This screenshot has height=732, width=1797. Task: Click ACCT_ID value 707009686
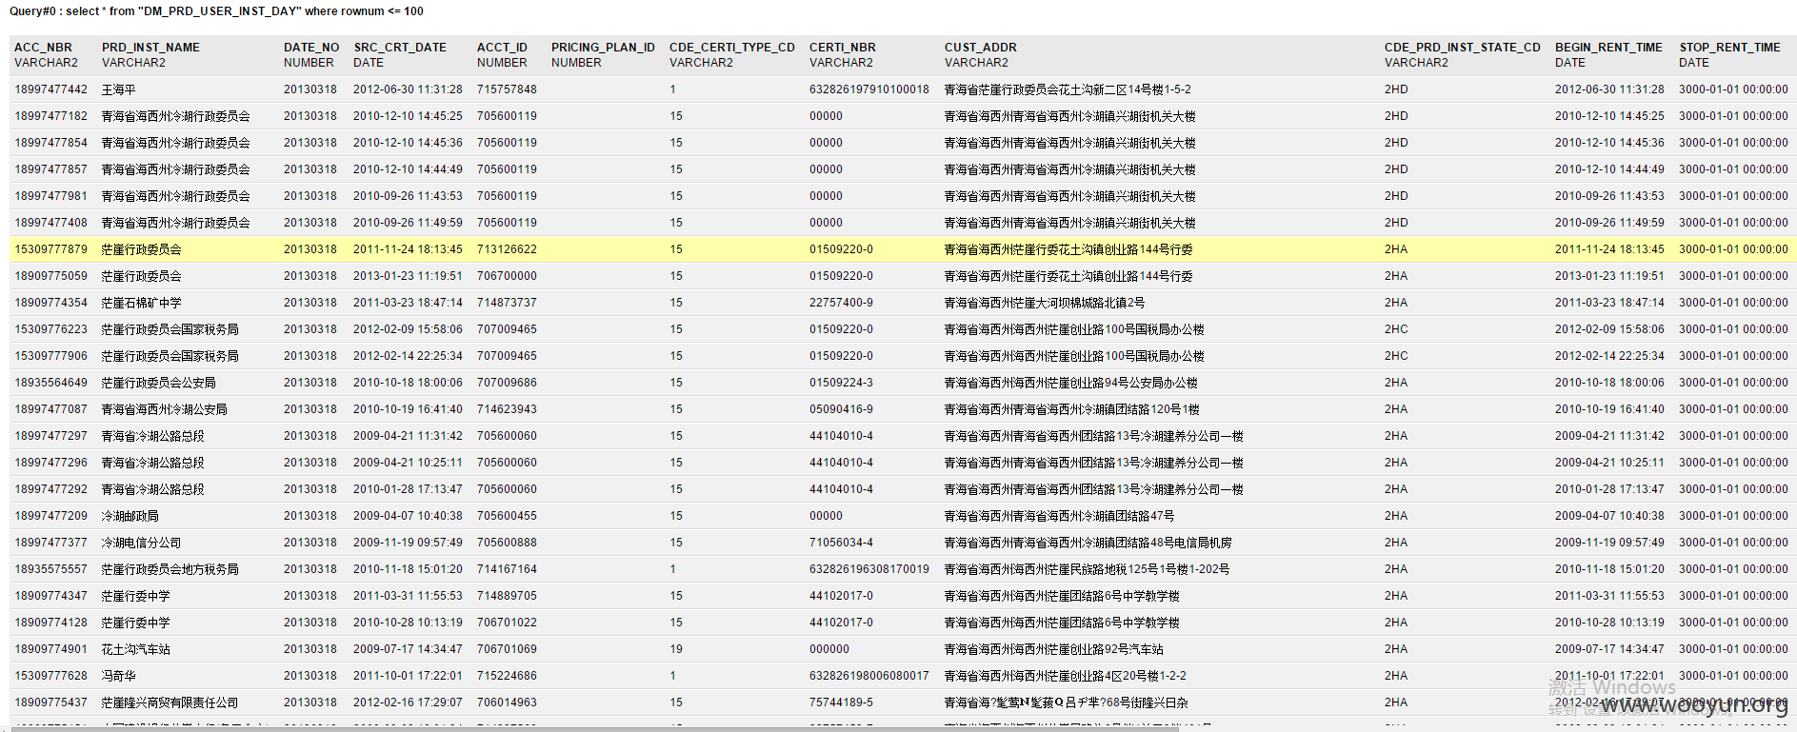[507, 383]
